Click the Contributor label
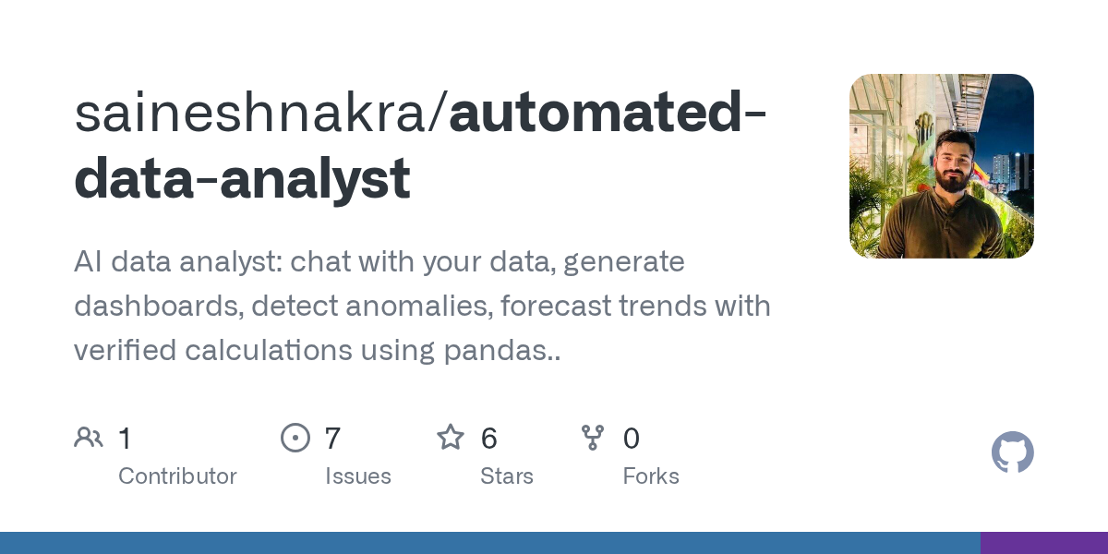1108x554 pixels. point(177,476)
